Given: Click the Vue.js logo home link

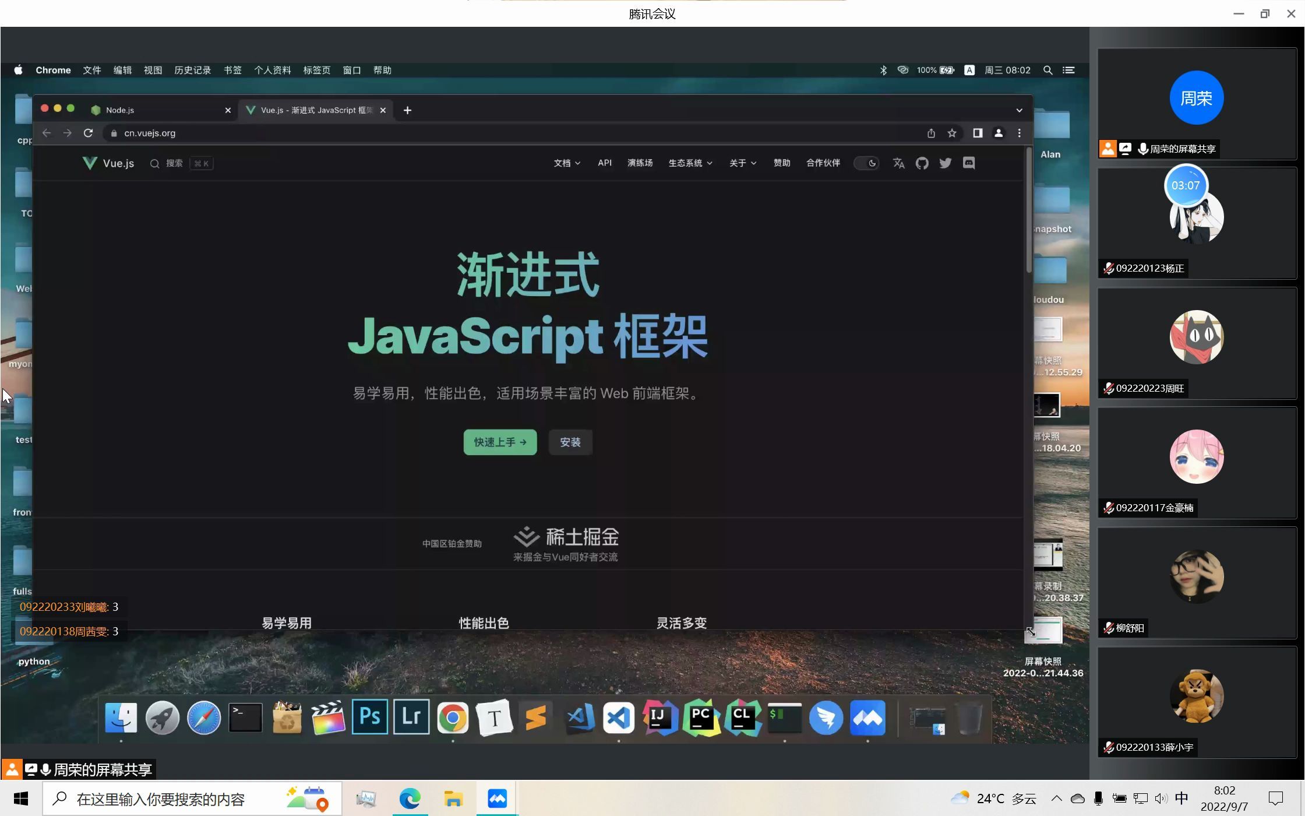Looking at the screenshot, I should (x=108, y=163).
